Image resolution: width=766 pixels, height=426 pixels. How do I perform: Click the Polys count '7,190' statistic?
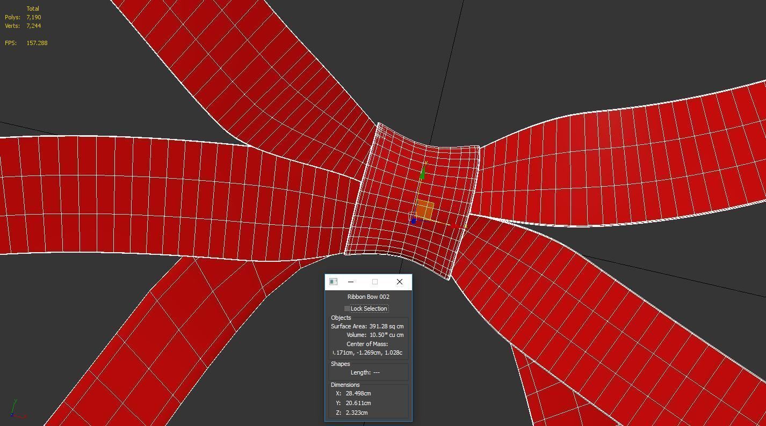(34, 17)
